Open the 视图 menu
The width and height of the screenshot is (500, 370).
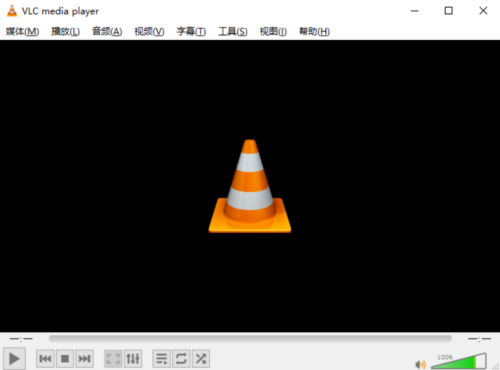click(273, 31)
